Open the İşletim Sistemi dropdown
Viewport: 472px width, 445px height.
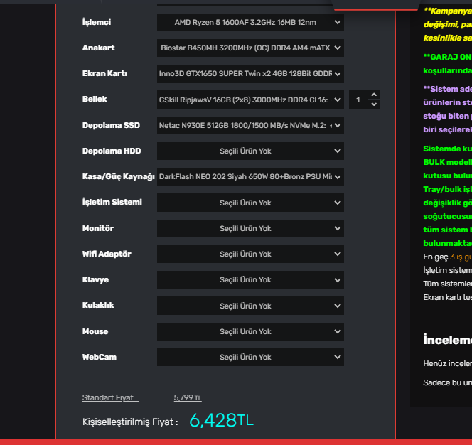click(250, 203)
